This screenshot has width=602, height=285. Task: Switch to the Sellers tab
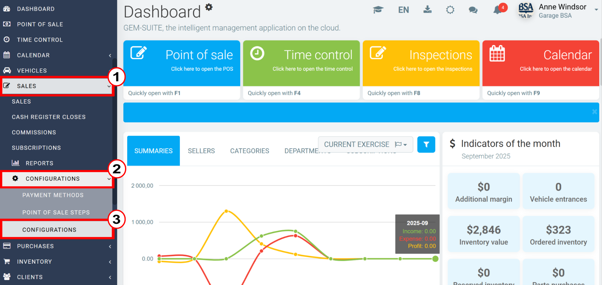click(x=201, y=151)
